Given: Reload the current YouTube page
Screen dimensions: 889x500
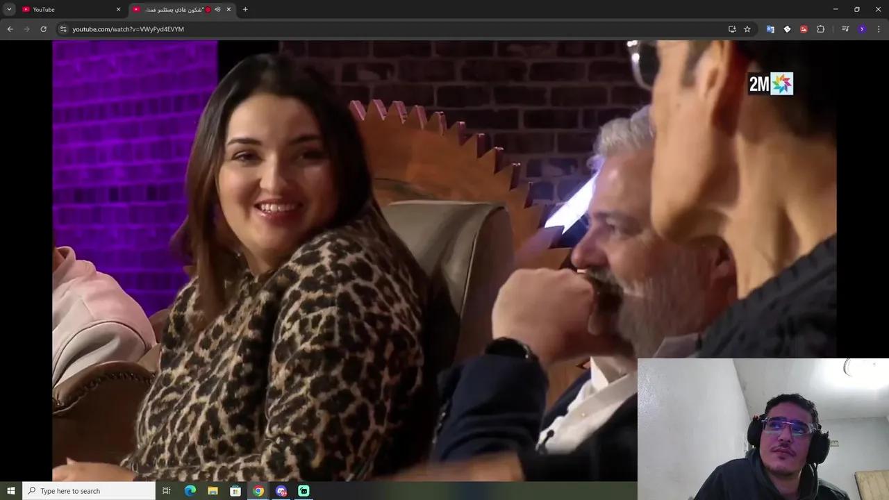Looking at the screenshot, I should pyautogui.click(x=43, y=29).
